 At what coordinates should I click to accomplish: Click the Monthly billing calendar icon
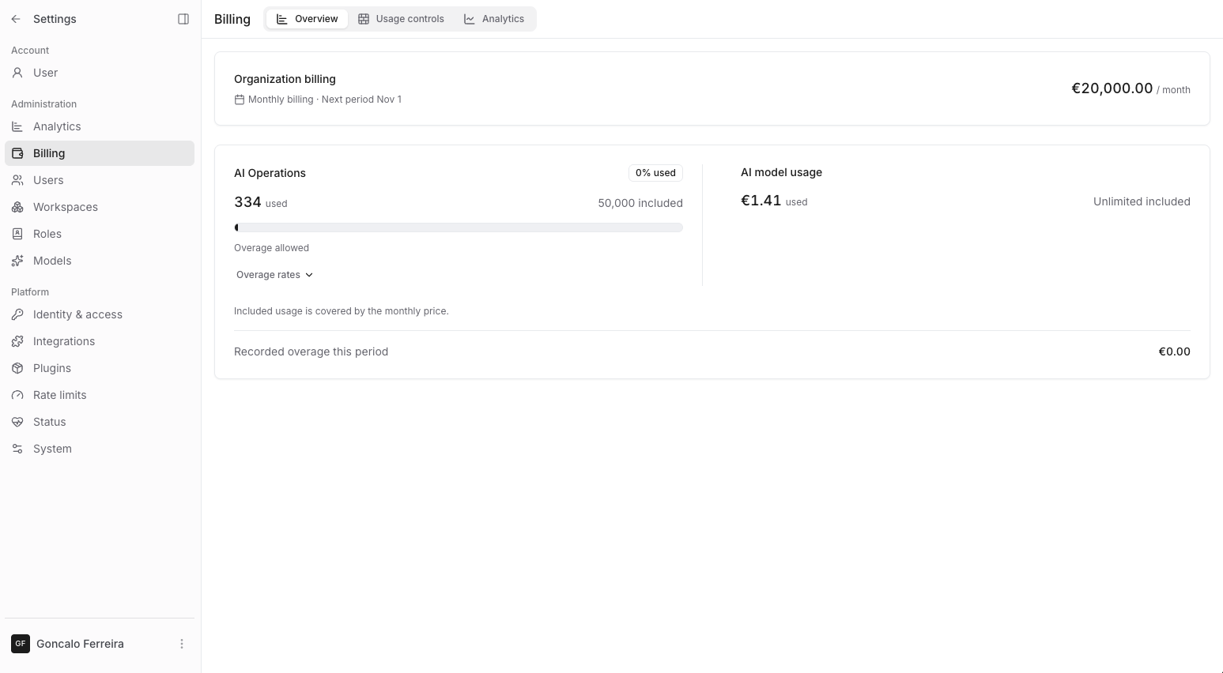tap(240, 100)
